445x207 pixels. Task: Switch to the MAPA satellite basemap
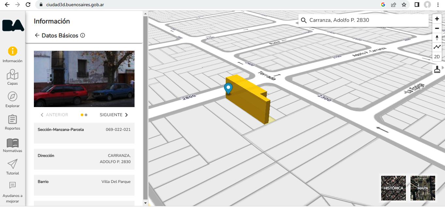(423, 188)
